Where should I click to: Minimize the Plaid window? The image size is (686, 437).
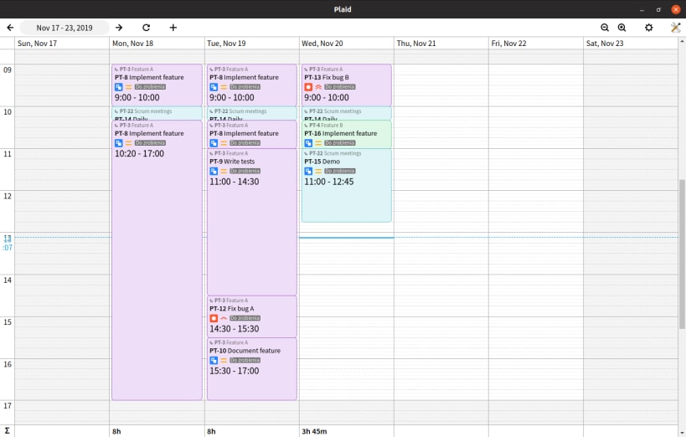(x=642, y=9)
